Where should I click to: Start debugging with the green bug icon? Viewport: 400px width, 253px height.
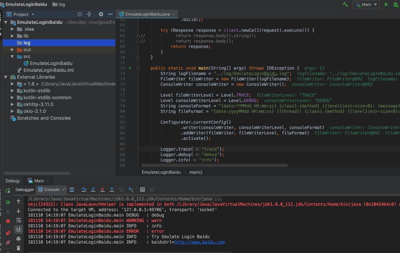pos(396,4)
